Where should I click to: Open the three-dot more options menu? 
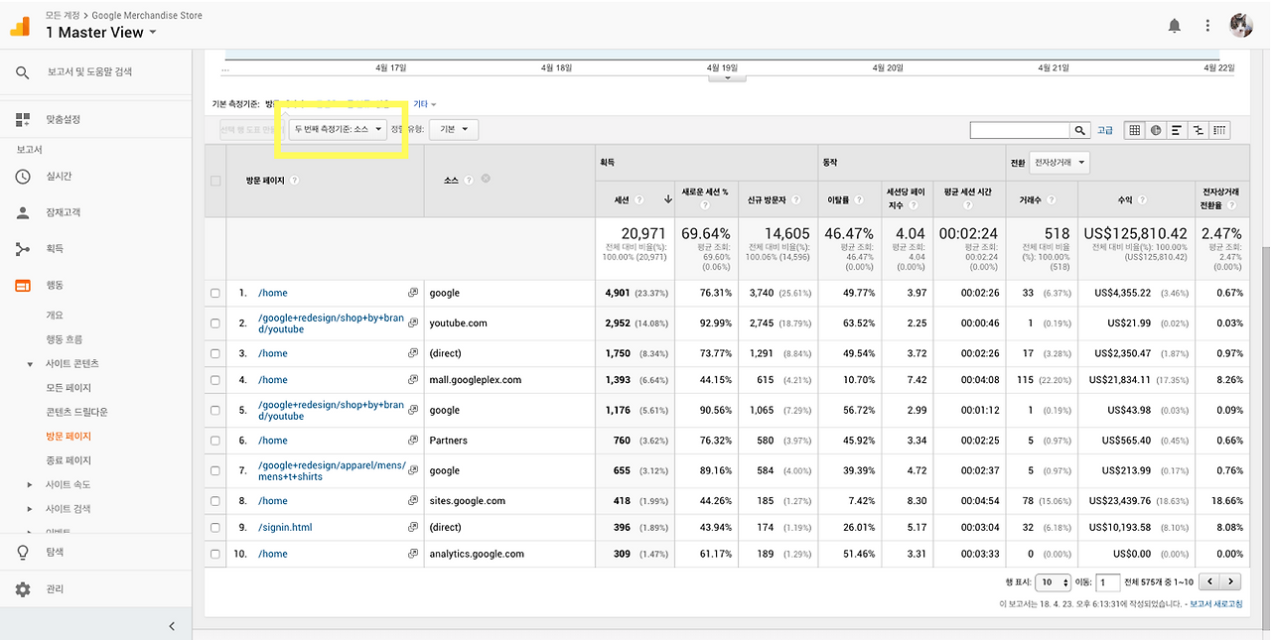pyautogui.click(x=1207, y=26)
